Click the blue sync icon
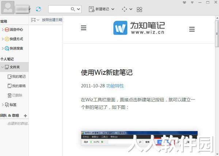The height and width of the screenshot is (156, 219). 38,9
